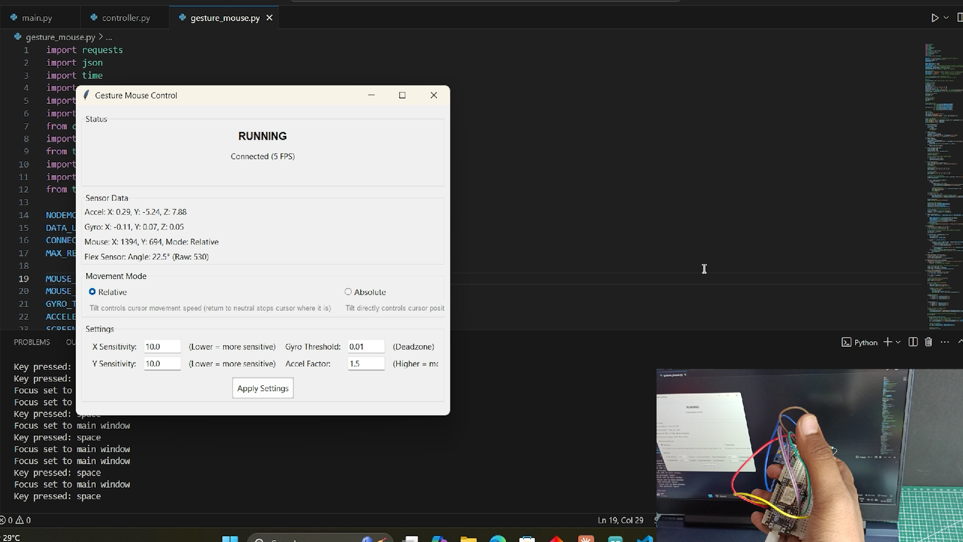The width and height of the screenshot is (963, 542).
Task: Open errors and warnings count in status bar
Action: click(15, 520)
